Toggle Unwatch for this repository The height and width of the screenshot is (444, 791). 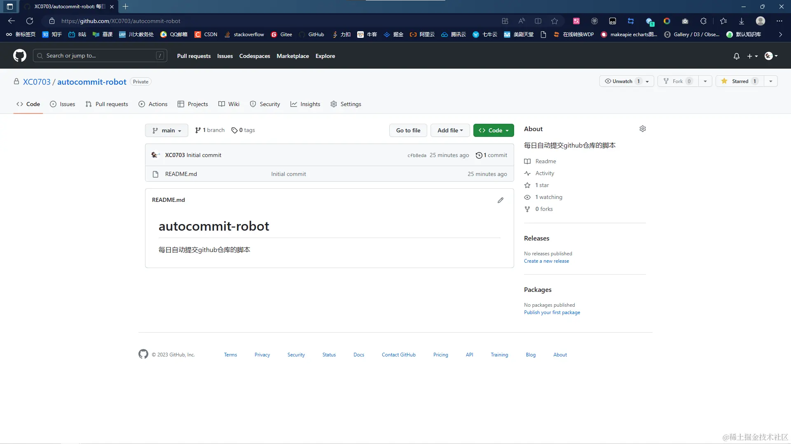622,81
